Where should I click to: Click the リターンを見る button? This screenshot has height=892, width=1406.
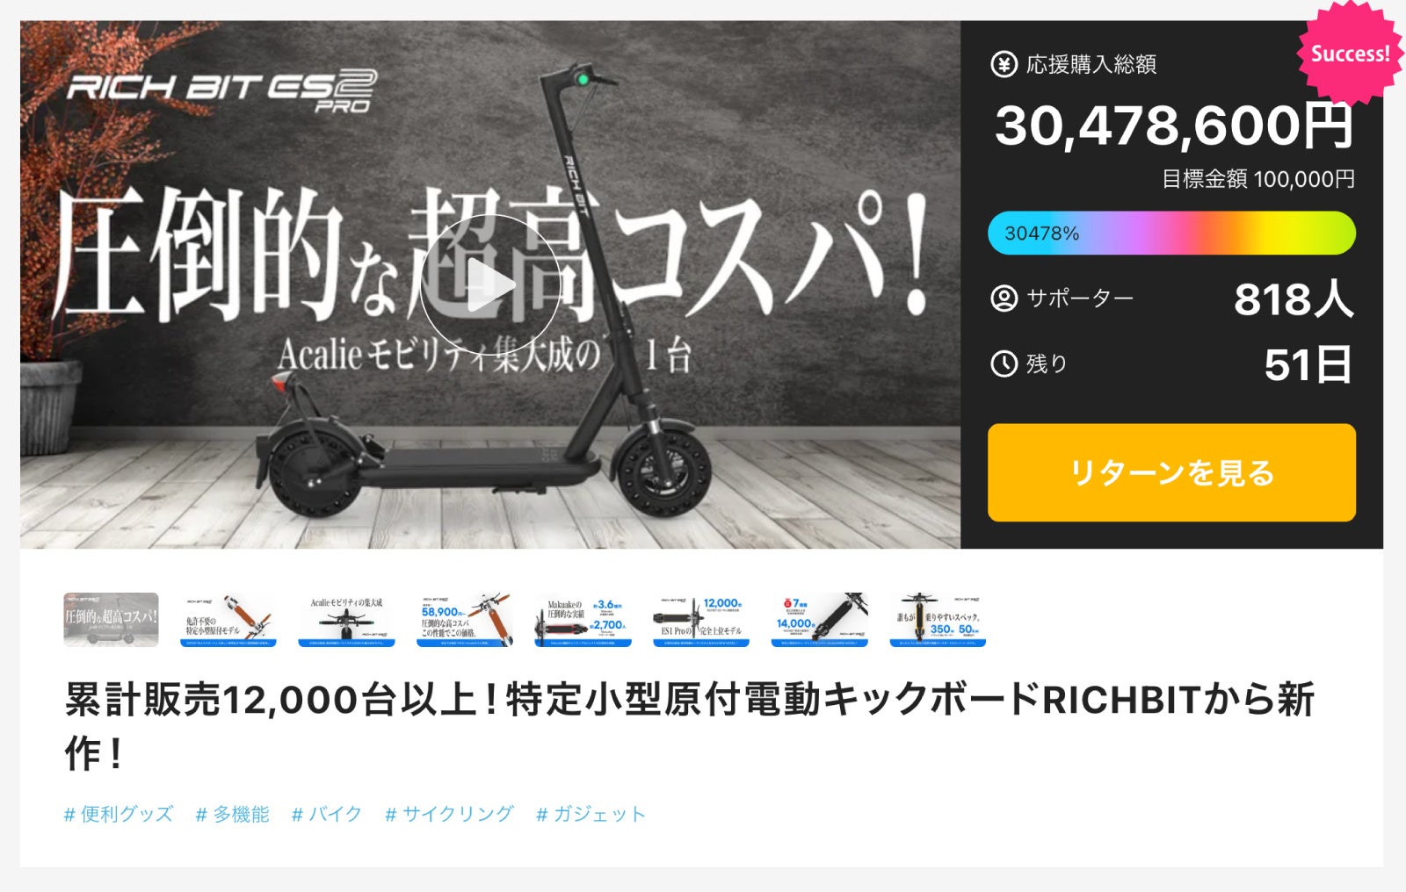1171,472
